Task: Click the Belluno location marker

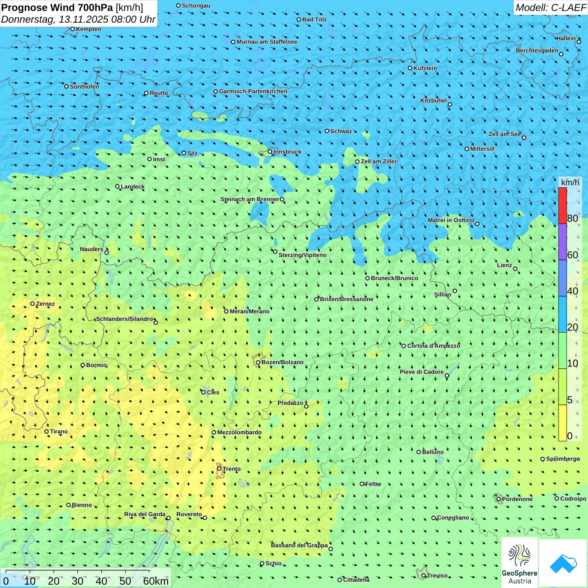Action: point(419,452)
